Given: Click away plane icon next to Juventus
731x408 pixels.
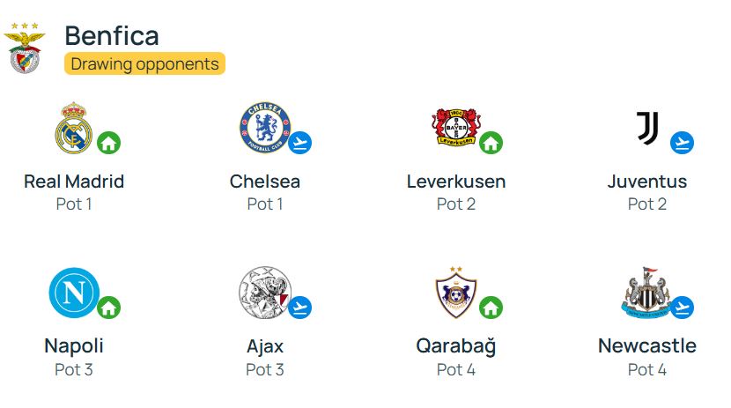Looking at the screenshot, I should tap(682, 143).
